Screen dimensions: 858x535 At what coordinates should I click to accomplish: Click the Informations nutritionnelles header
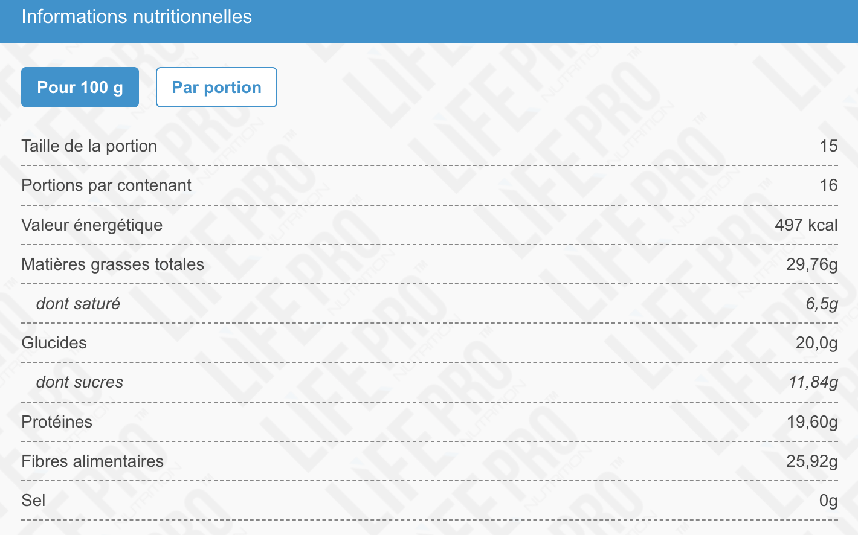(x=137, y=17)
